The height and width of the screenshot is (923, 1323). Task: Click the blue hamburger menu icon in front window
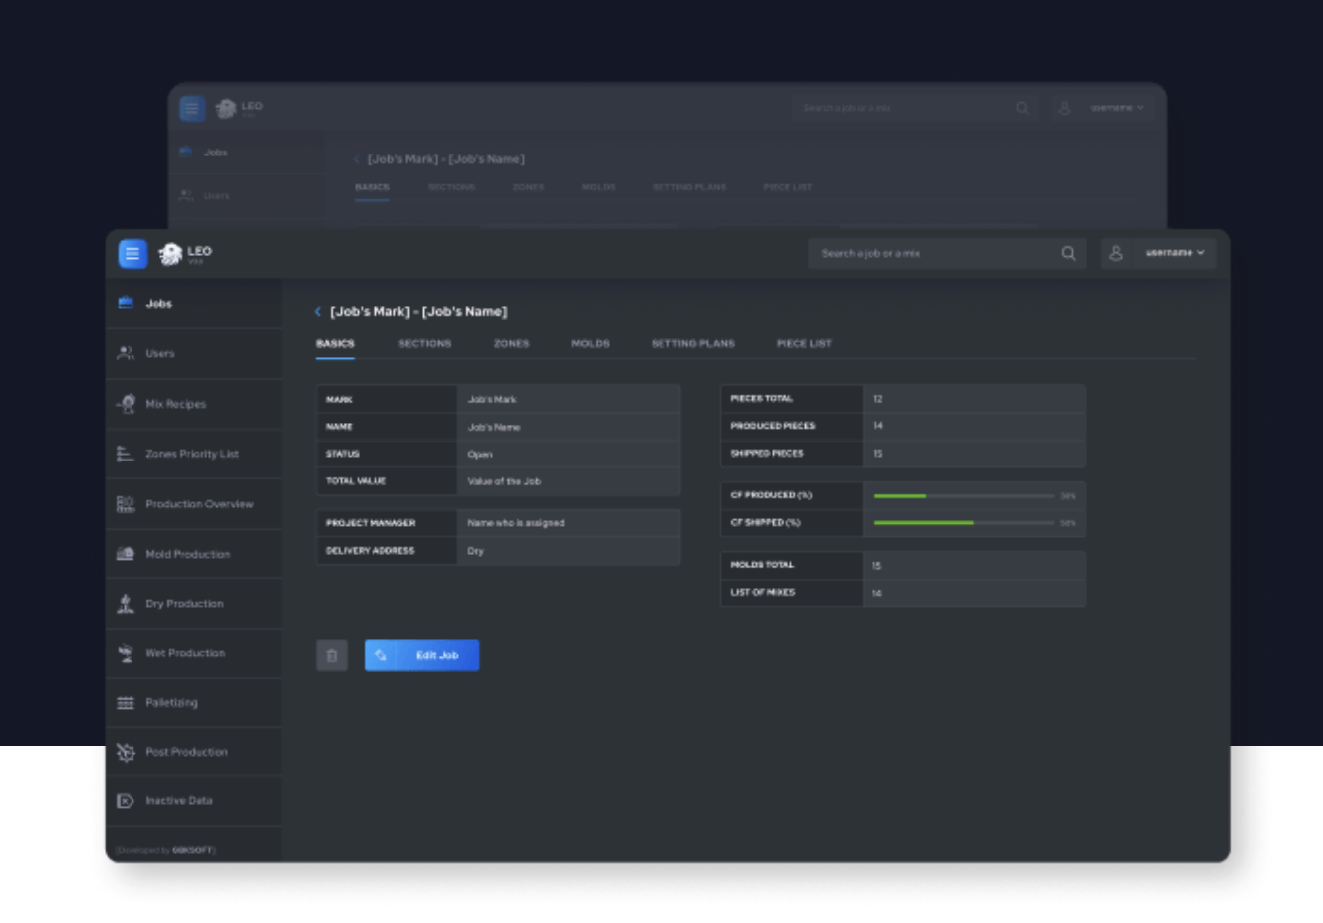tap(132, 254)
